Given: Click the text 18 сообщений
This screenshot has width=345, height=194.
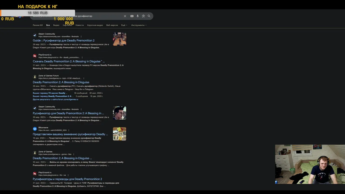Looking at the screenshot, I should (81, 93).
